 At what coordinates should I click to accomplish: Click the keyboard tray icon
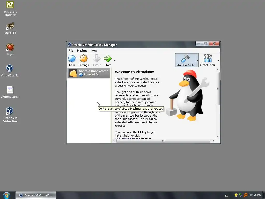point(227,195)
